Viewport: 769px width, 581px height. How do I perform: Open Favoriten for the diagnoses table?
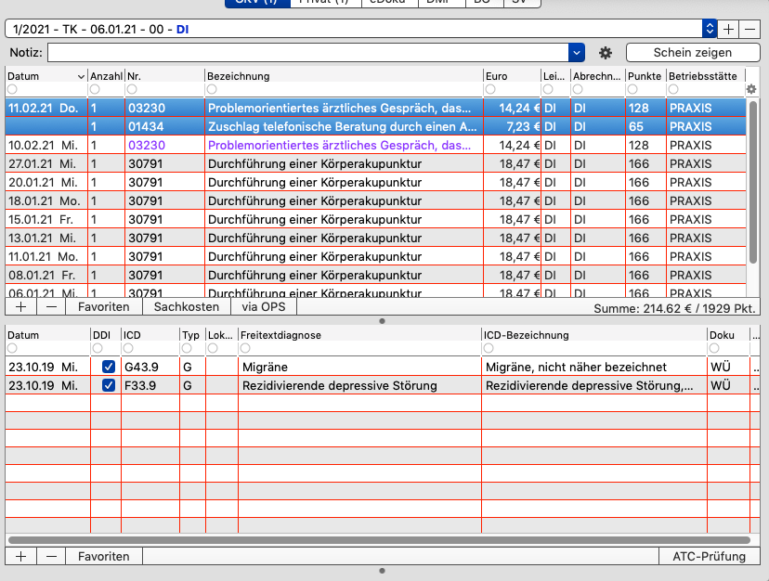coord(103,557)
